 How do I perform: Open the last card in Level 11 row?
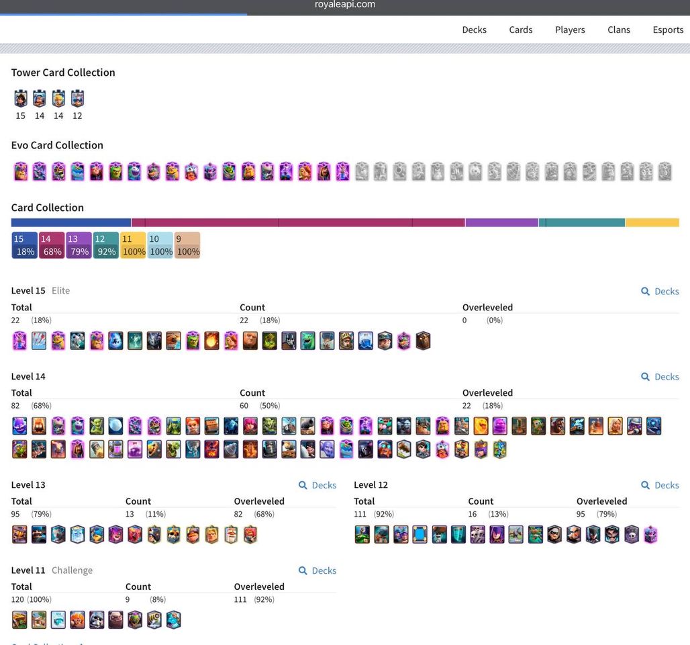coord(173,620)
